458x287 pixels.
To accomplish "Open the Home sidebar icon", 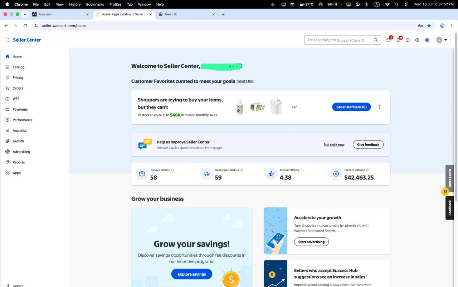I will [8, 56].
